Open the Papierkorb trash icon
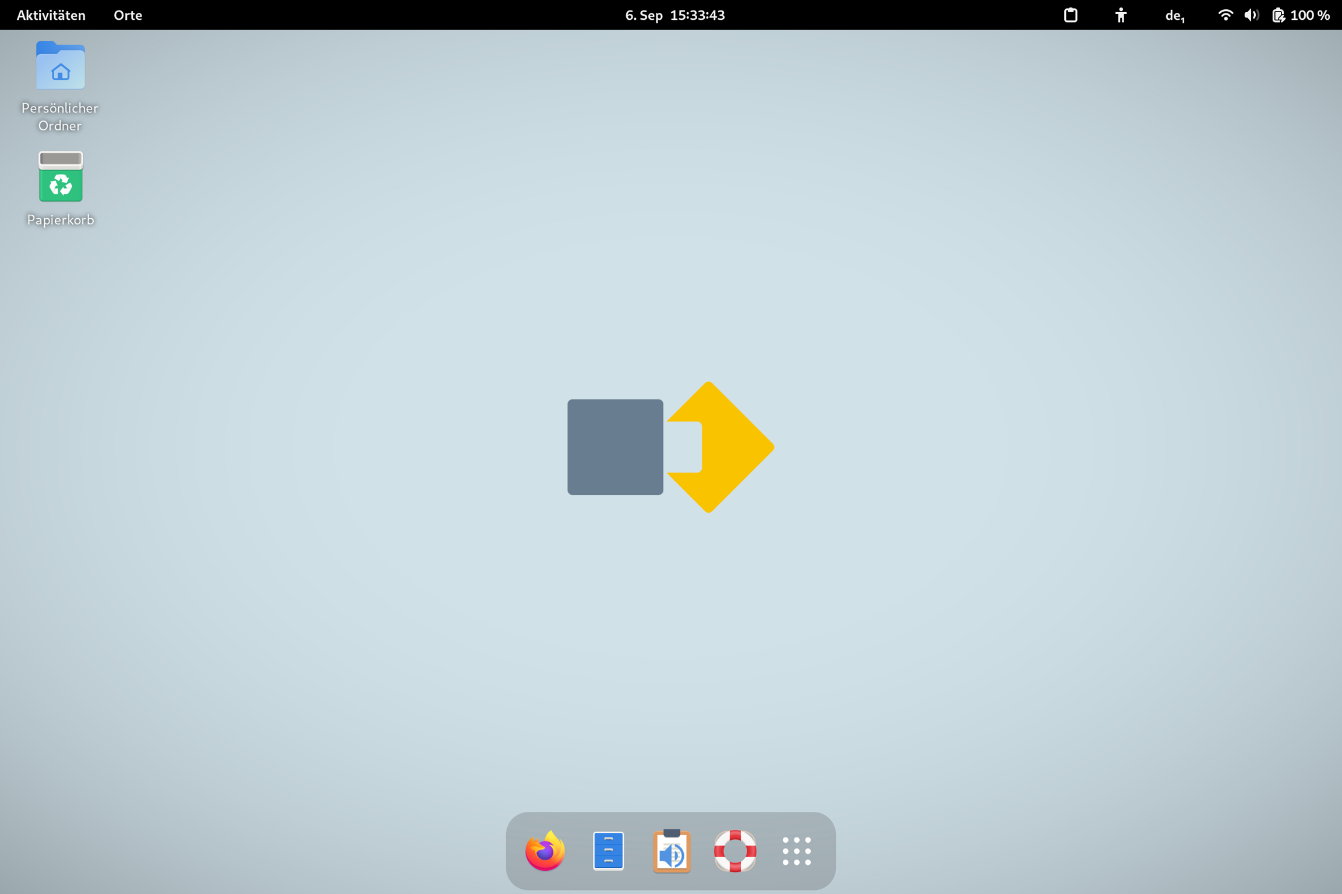1342x894 pixels. click(61, 177)
